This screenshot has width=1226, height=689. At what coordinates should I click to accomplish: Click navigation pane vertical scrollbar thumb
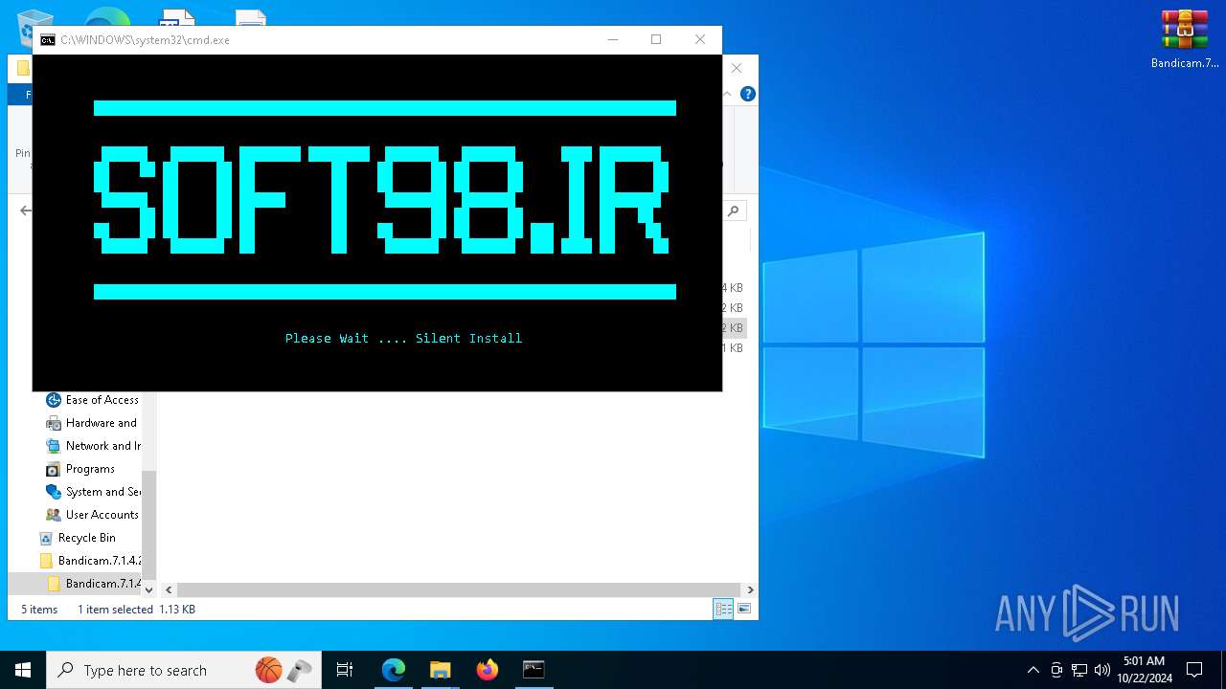148,526
